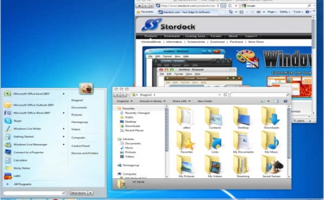
Task: Expand Windows Live Messenger submenu arrow
Action: coord(63,144)
